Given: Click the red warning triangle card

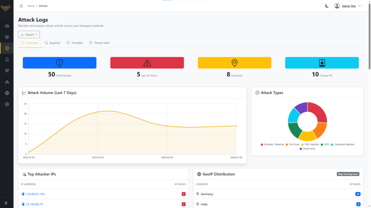Looking at the screenshot, I should coord(147,63).
